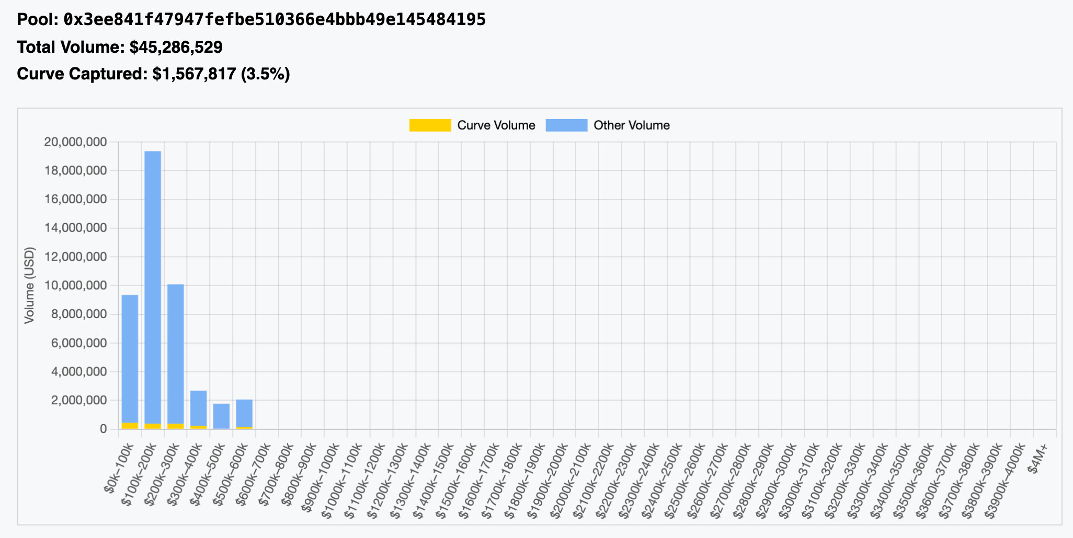Click the yellow Curve segment in $0k–100k bar

pos(130,426)
